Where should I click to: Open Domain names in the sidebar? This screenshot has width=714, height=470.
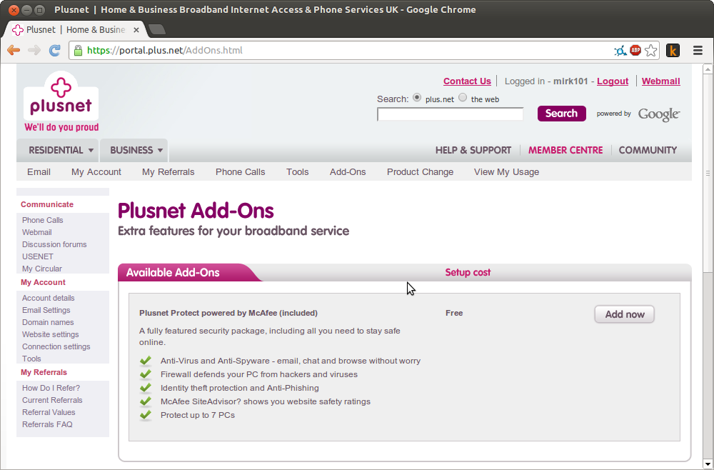pos(48,322)
